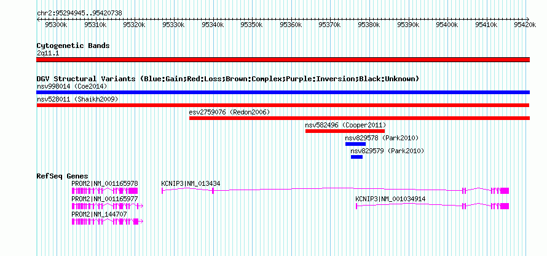Open the esv2759076 (Redon2006) label
Image resolution: width=547 pixels, height=256 pixels.
(229, 112)
